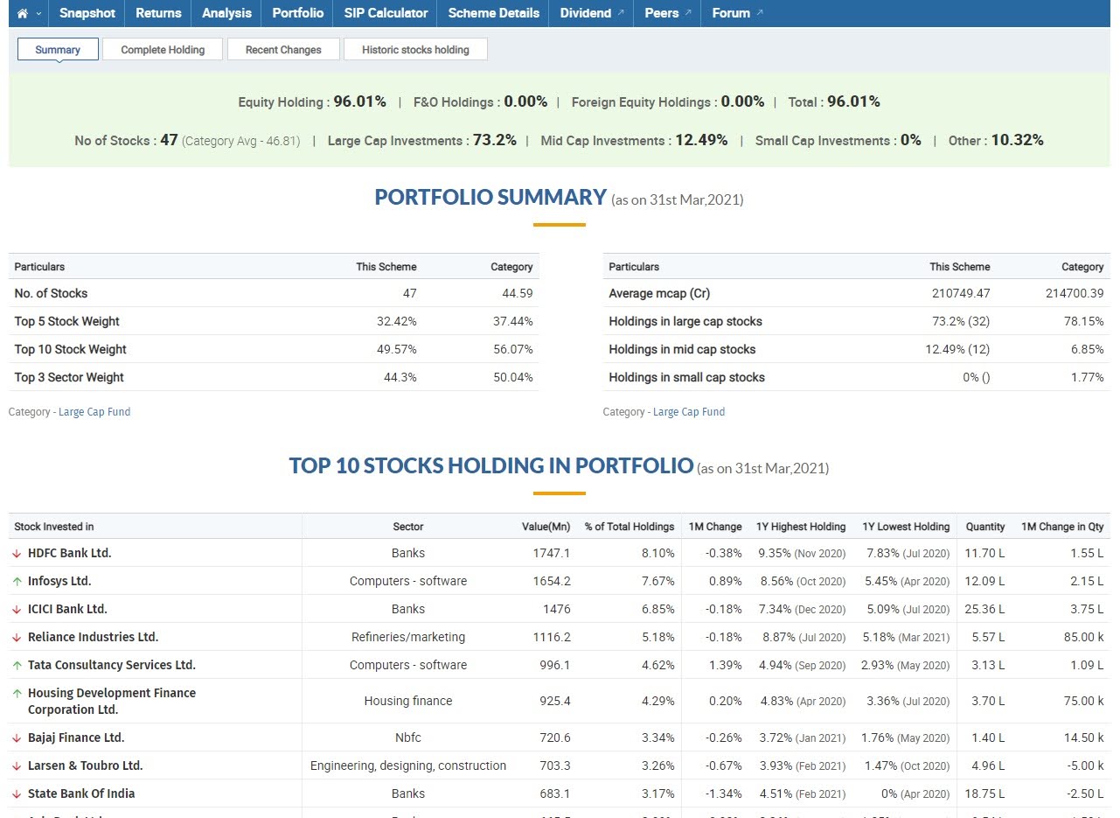Switch to the Complete Holding tab

(163, 50)
